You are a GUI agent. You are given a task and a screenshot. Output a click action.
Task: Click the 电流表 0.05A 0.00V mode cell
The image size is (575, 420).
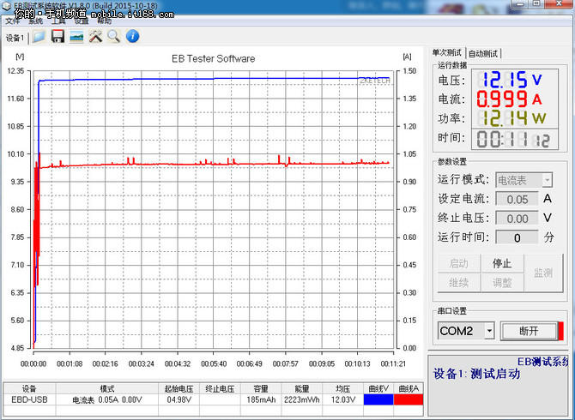(x=107, y=399)
